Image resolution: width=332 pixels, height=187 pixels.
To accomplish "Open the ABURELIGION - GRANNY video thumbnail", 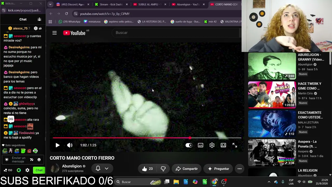I will (x=272, y=66).
